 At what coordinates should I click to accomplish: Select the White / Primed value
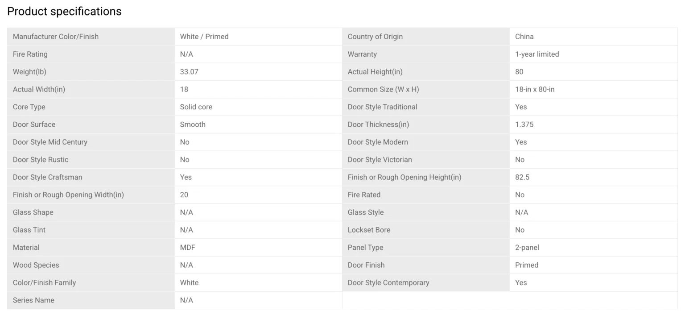pos(204,37)
